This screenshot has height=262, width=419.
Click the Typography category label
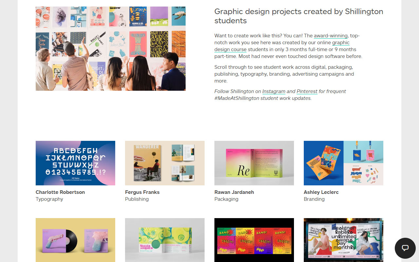[49, 199]
